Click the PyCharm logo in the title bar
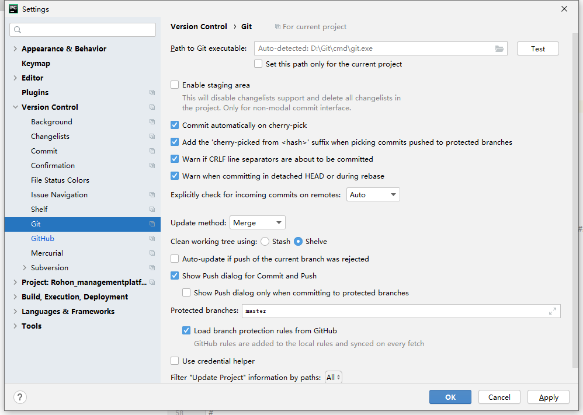This screenshot has width=583, height=415. coord(13,9)
